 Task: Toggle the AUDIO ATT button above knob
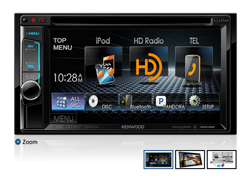31,77
